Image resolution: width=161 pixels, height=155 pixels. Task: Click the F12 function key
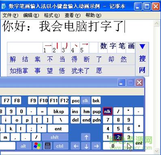64,101
